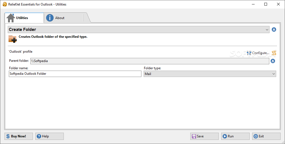
Task: Focus the Folder name text box
Action: 75,74
